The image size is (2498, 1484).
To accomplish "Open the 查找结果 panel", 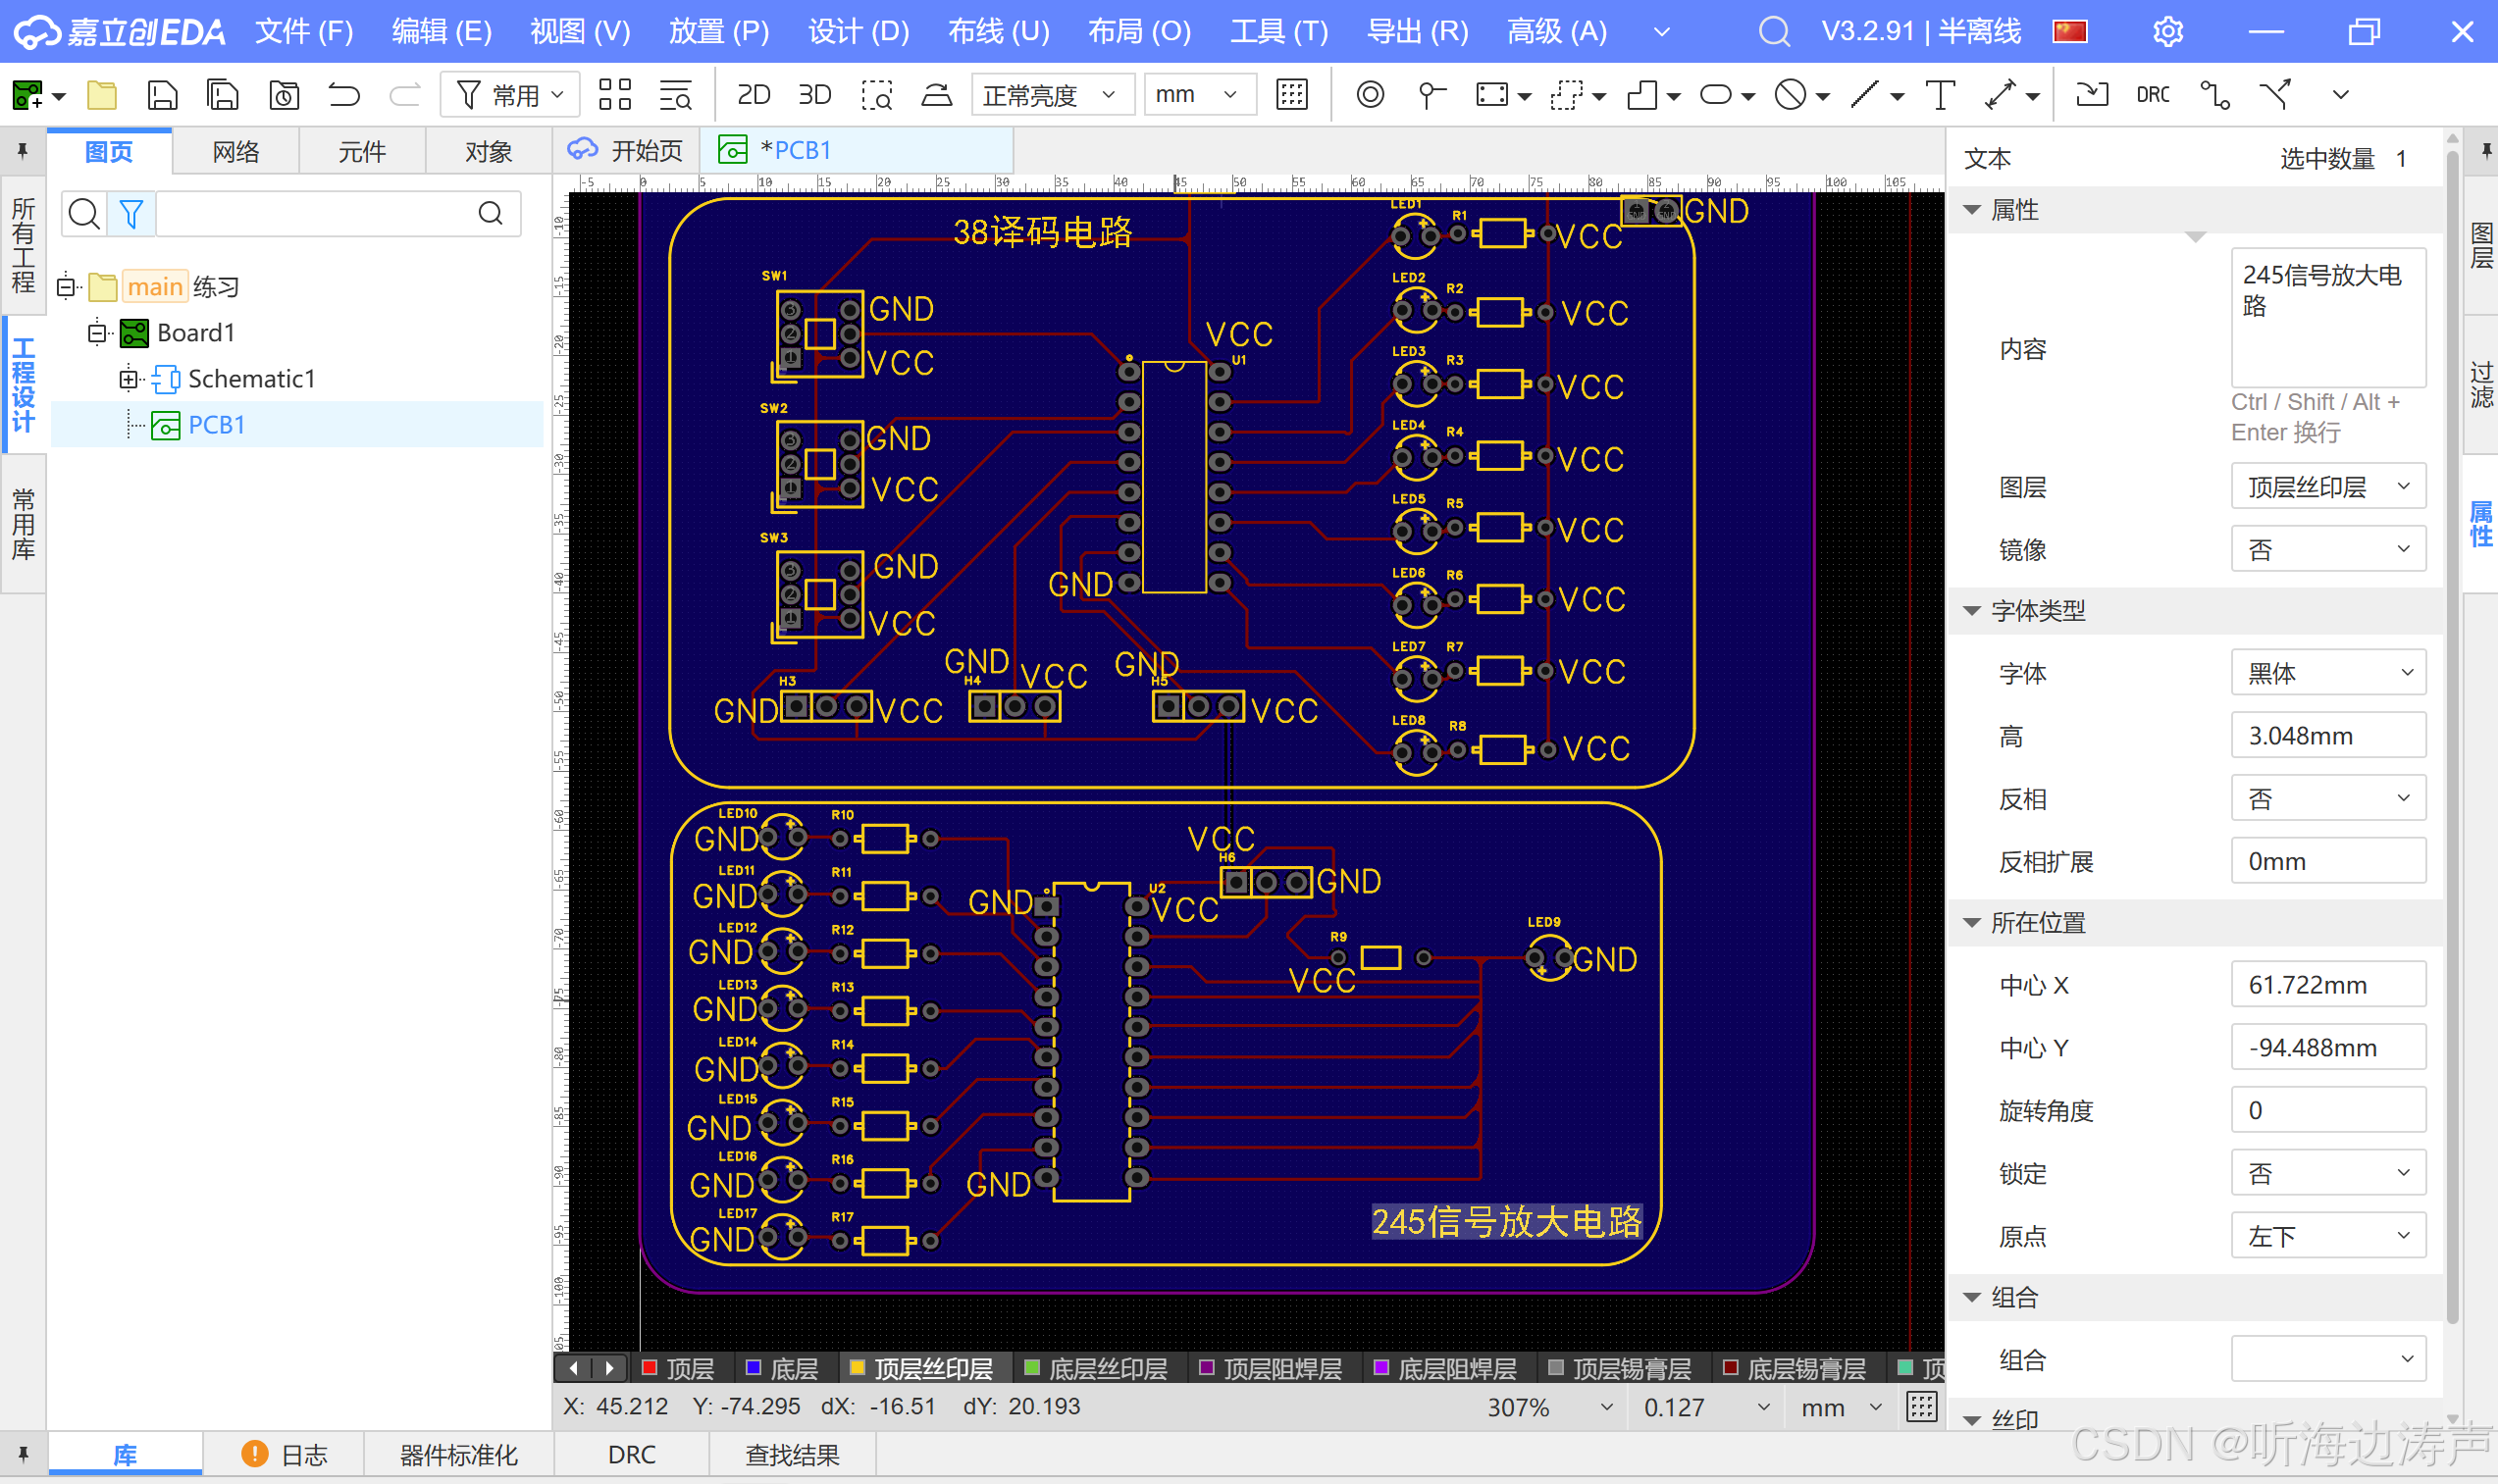I will 792,1454.
